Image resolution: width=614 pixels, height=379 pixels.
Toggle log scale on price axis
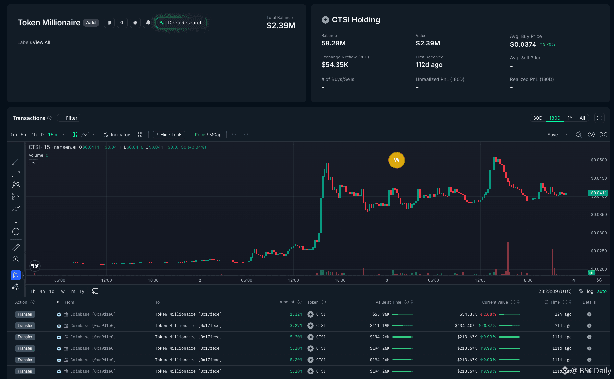(590, 291)
